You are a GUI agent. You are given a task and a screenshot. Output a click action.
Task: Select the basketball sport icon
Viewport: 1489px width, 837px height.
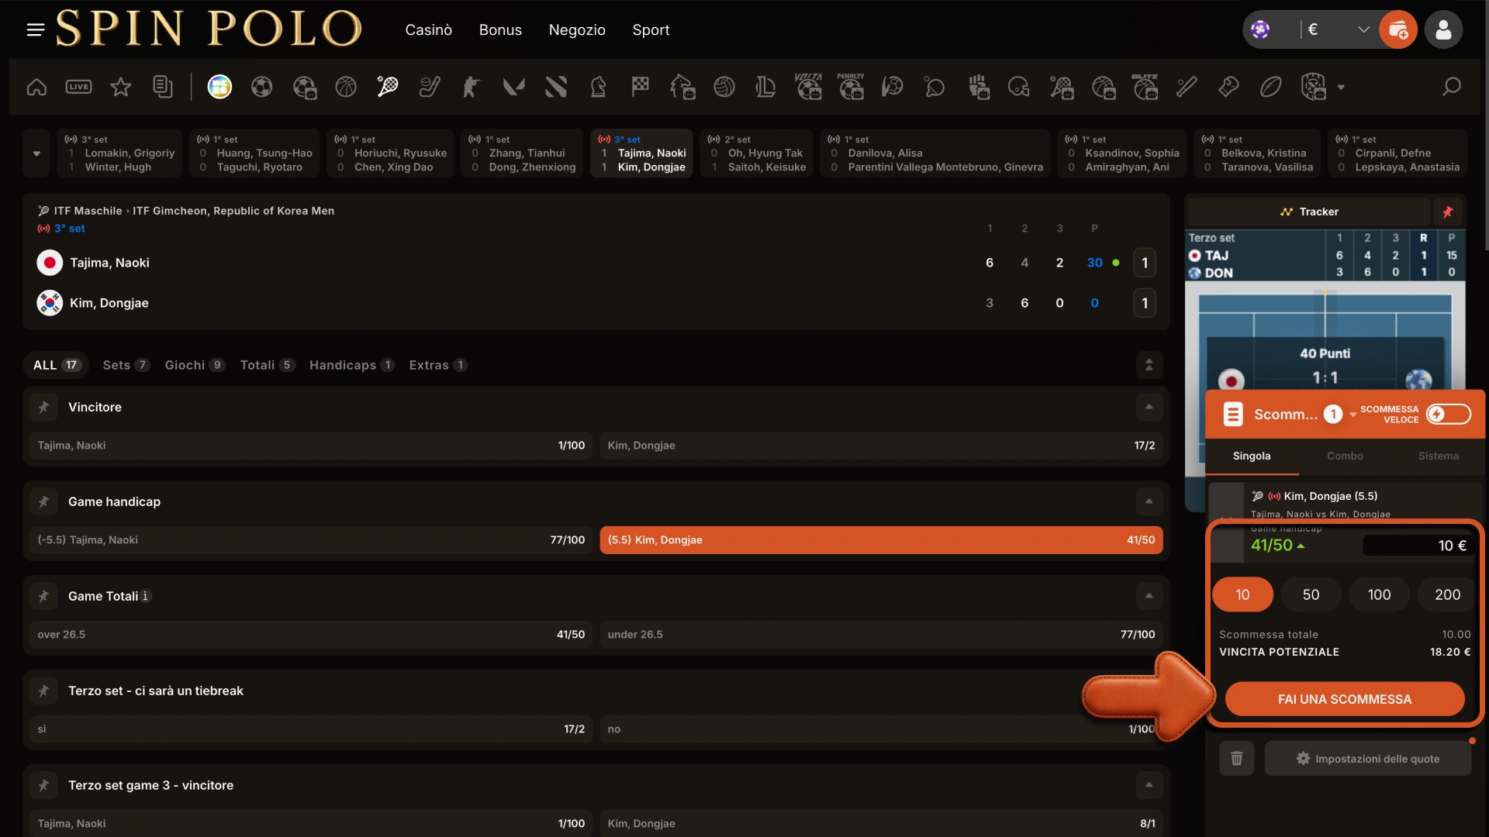pos(345,87)
